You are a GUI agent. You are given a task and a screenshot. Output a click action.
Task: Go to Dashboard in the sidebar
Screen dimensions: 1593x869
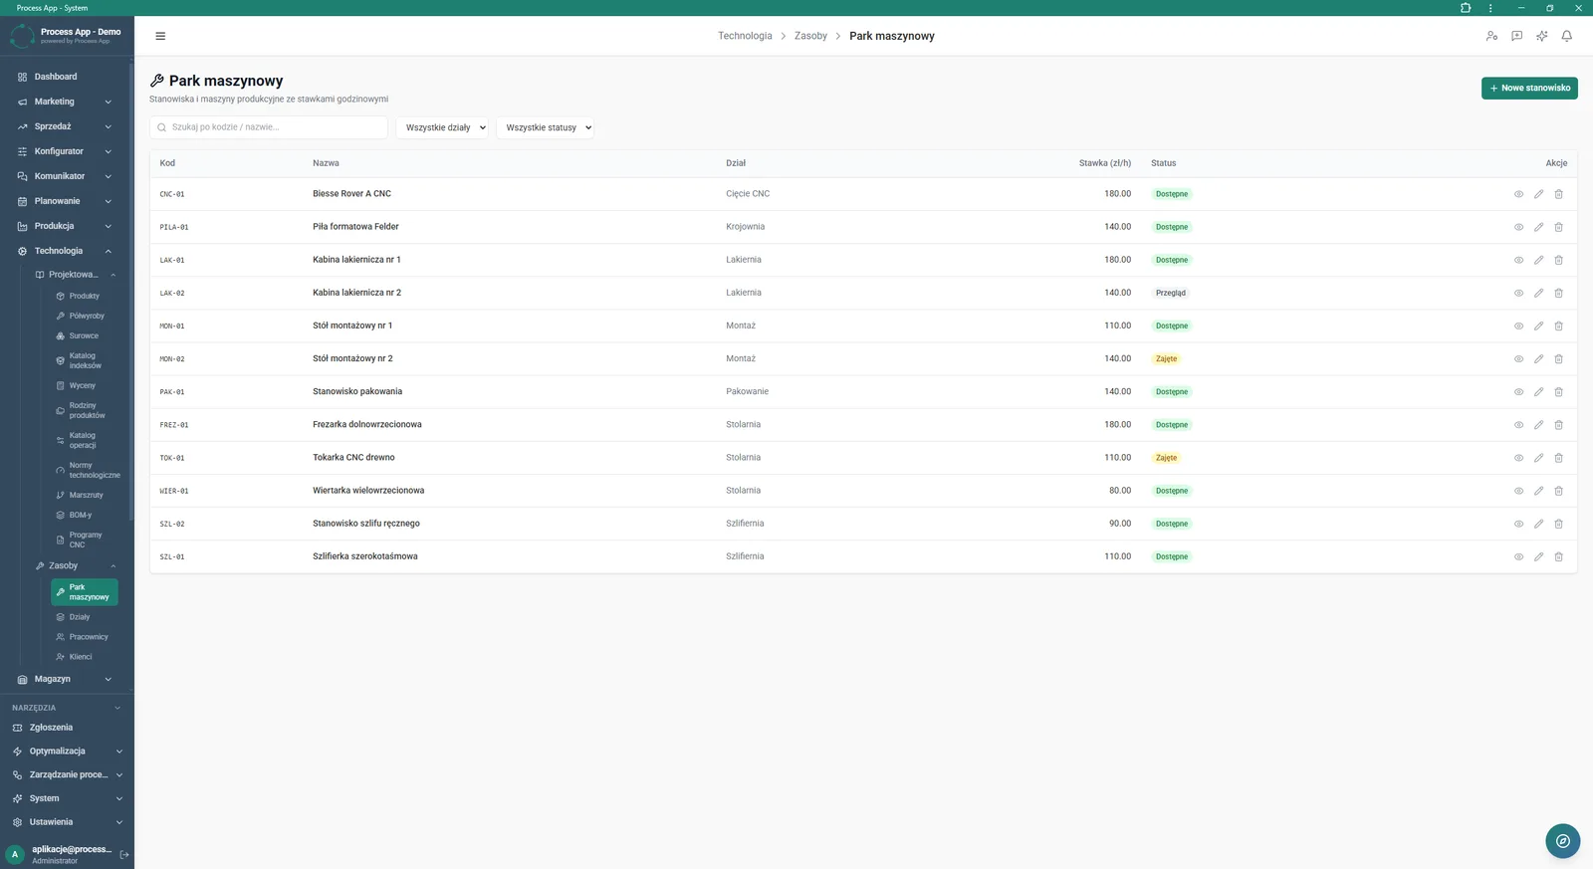tap(67, 77)
